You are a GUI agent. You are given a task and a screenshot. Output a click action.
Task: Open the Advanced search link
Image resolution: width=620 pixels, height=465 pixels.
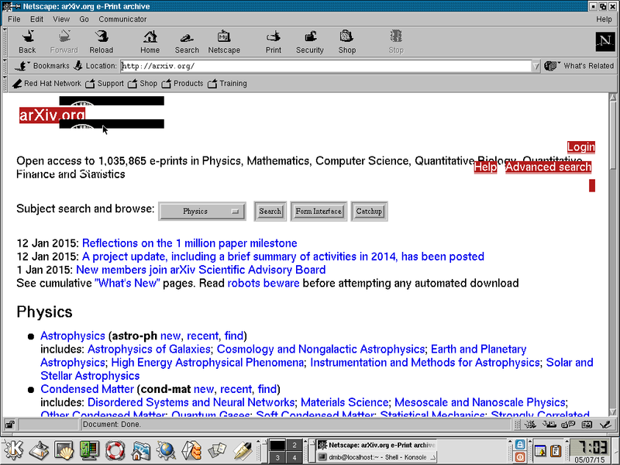click(548, 167)
